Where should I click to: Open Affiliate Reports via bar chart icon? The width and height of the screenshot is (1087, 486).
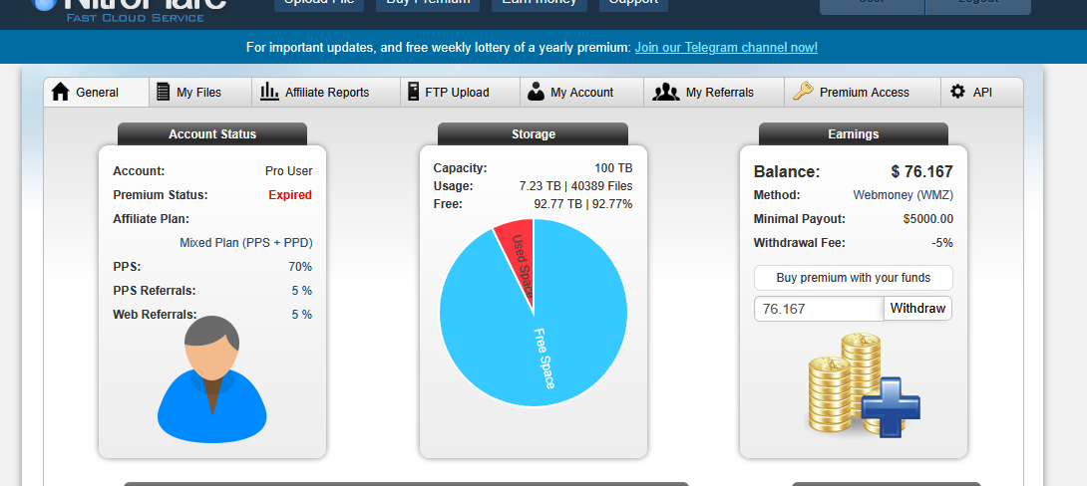pos(269,92)
